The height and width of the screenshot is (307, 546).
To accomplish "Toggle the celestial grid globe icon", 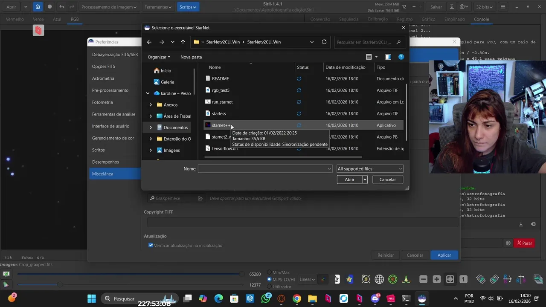I will (x=379, y=279).
